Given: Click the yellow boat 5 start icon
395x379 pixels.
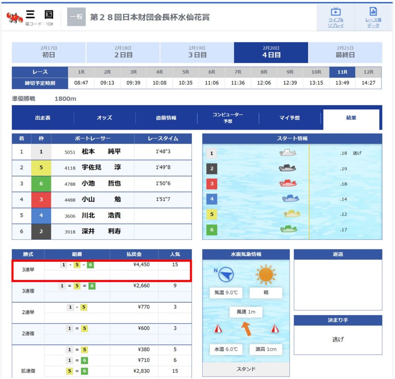Looking at the screenshot, I should point(292,214).
